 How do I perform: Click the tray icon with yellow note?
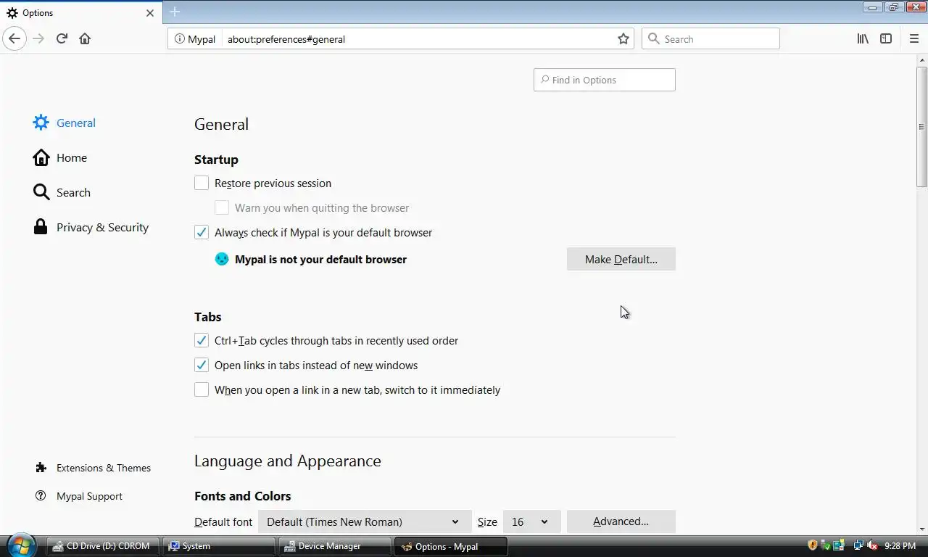pos(839,545)
